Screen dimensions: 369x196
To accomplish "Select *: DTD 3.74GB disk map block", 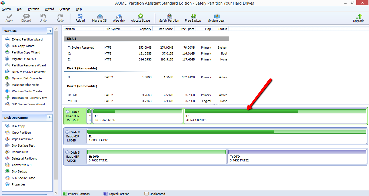I will point(297,157).
